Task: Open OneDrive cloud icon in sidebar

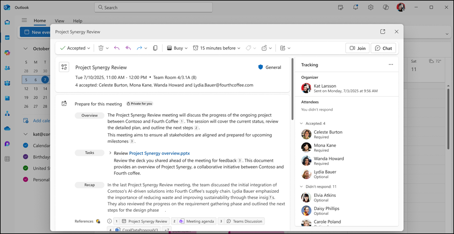Action: click(x=7, y=128)
